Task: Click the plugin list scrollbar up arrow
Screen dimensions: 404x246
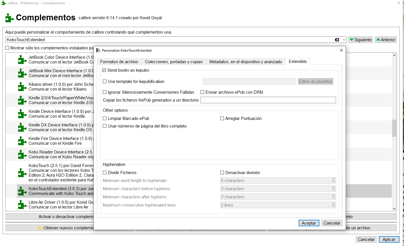Action: click(394, 56)
